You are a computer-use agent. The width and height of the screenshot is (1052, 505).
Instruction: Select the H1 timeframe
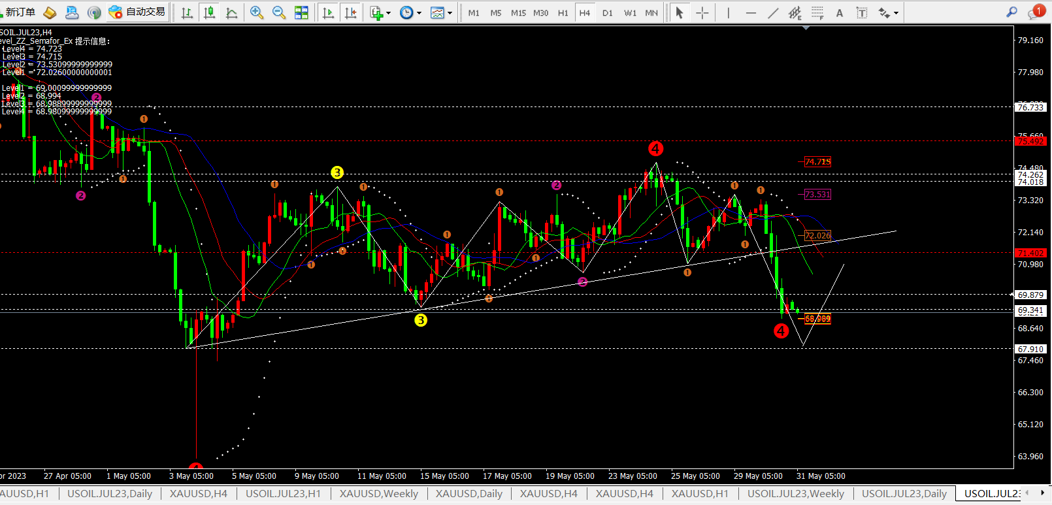coord(563,12)
